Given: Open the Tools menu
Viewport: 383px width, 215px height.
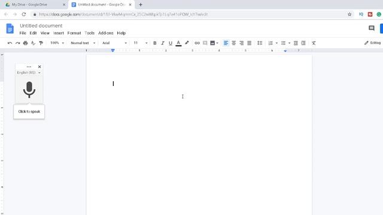Looking at the screenshot, I should point(89,33).
